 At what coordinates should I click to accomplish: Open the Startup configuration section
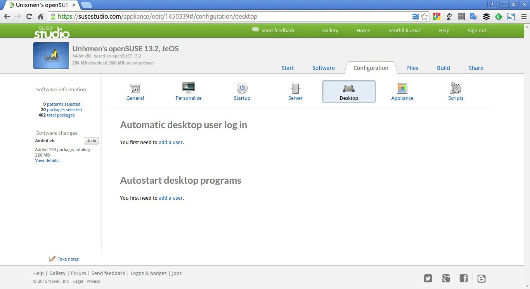click(x=242, y=92)
